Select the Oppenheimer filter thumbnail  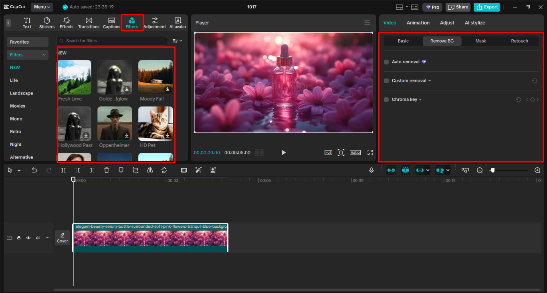(x=115, y=123)
